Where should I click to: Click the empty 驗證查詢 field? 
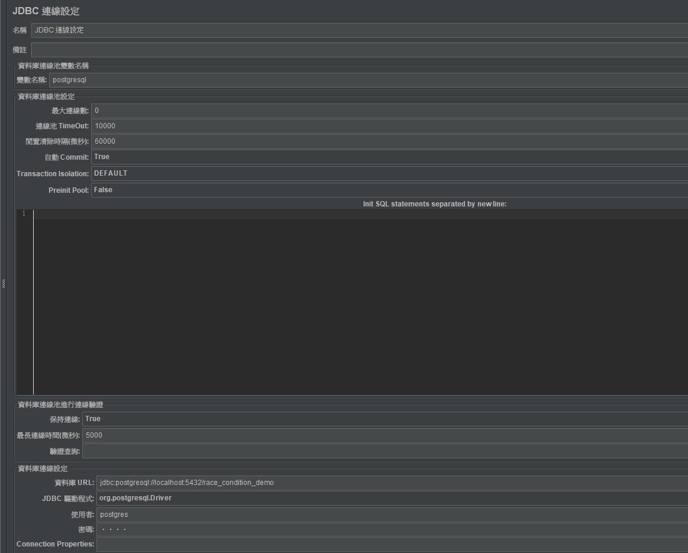point(385,451)
